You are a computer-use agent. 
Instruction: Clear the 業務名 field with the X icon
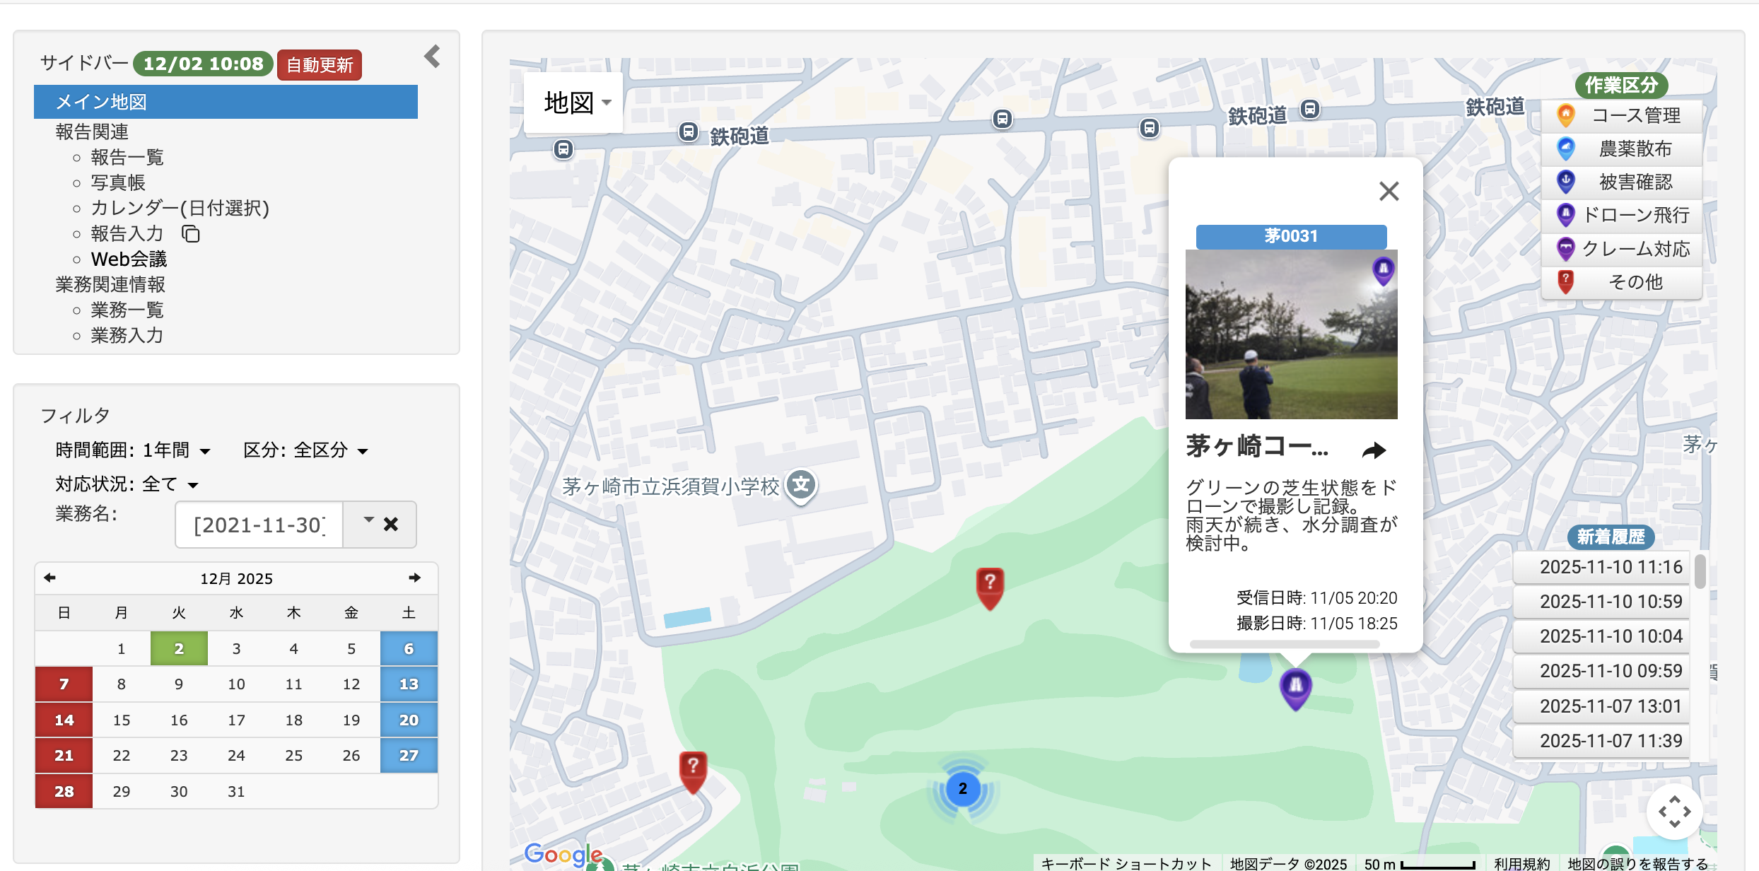[391, 524]
